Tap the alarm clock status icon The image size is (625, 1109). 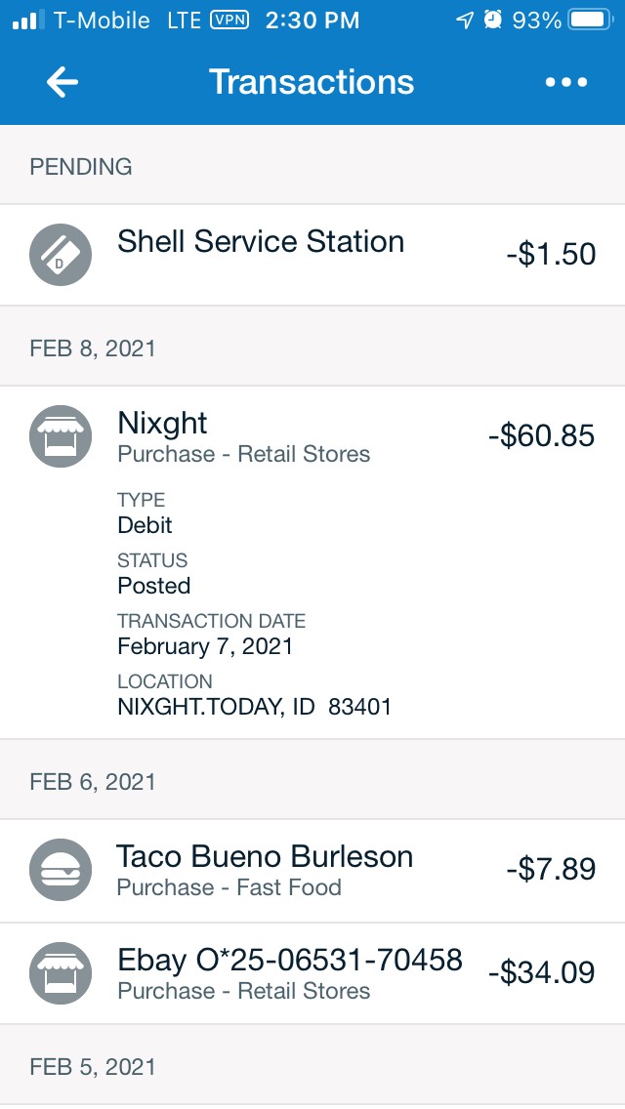(493, 20)
